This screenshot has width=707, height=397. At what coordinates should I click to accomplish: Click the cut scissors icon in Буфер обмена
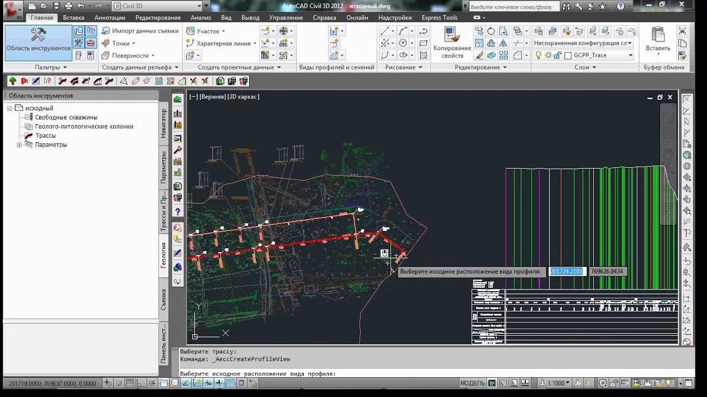tap(683, 31)
